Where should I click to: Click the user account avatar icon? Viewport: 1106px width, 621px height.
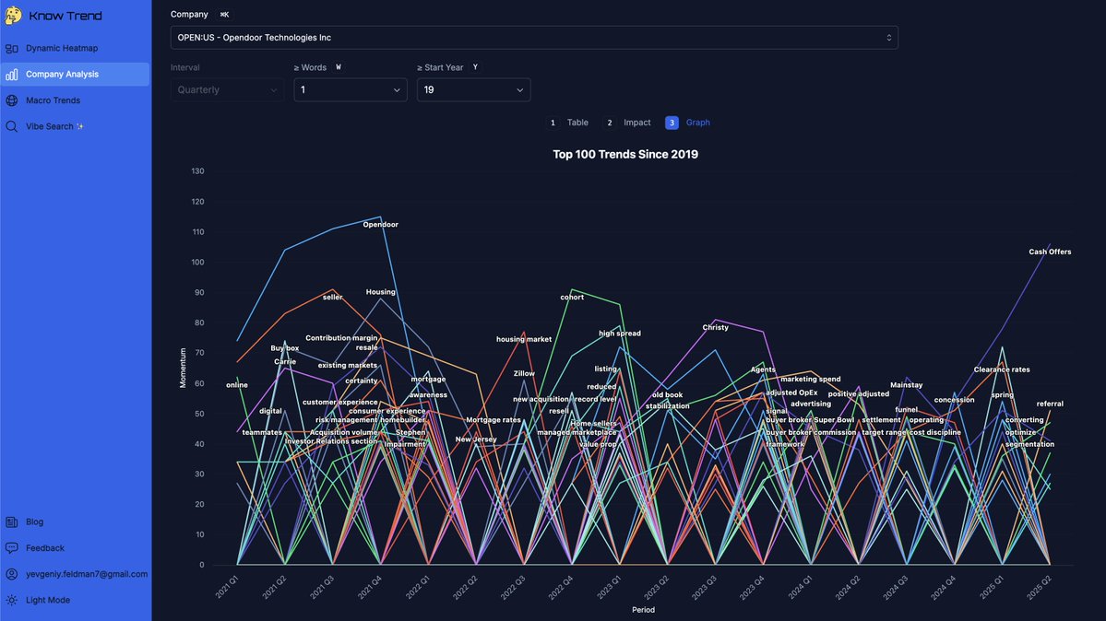coord(12,574)
